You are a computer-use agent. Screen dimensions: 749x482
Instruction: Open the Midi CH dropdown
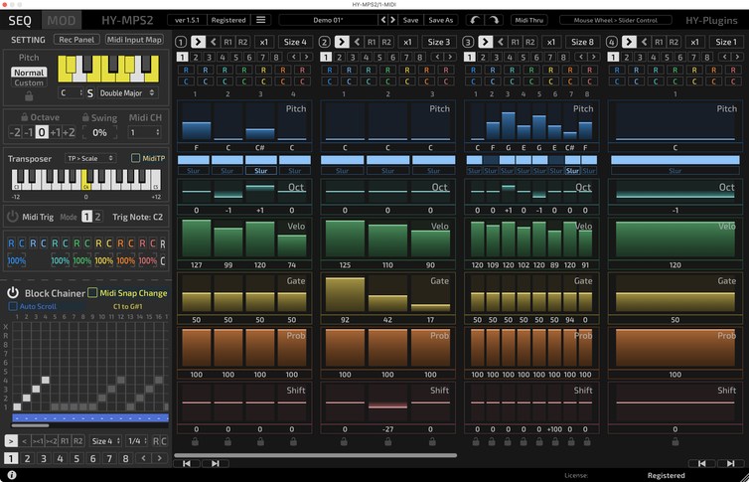[143, 132]
